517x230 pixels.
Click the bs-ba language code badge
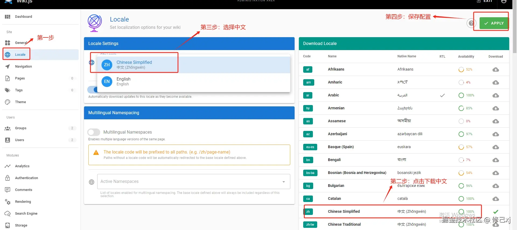coord(310,173)
